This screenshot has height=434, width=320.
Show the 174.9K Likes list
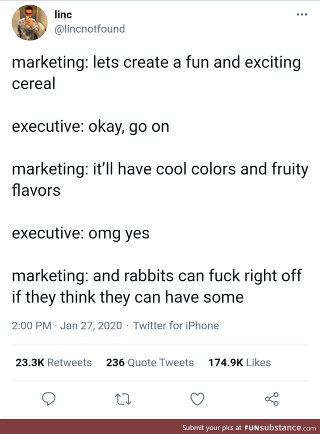coord(239,362)
